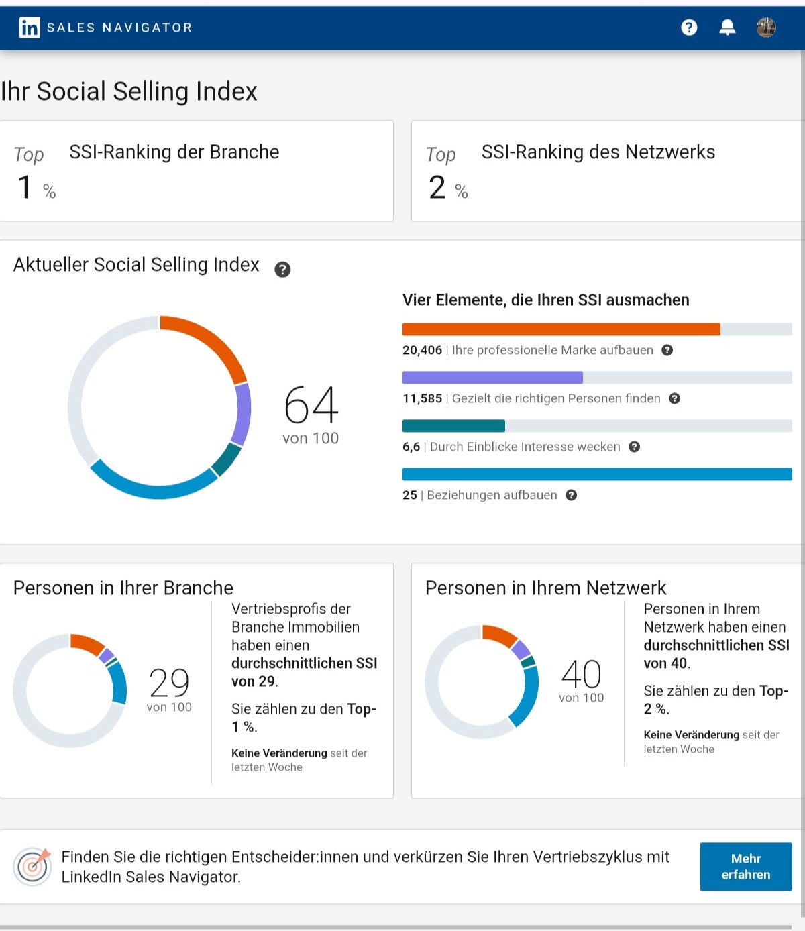Viewport: 805px width, 931px height.
Task: Click the question mark next to 'Durch Einblicke Interesse wecken'
Action: [635, 447]
